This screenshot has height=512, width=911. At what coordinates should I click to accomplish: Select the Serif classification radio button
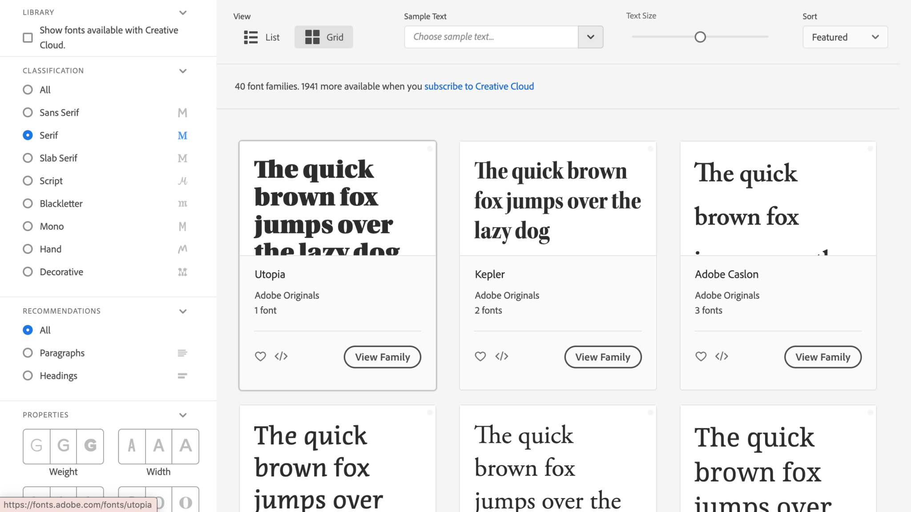(x=28, y=135)
